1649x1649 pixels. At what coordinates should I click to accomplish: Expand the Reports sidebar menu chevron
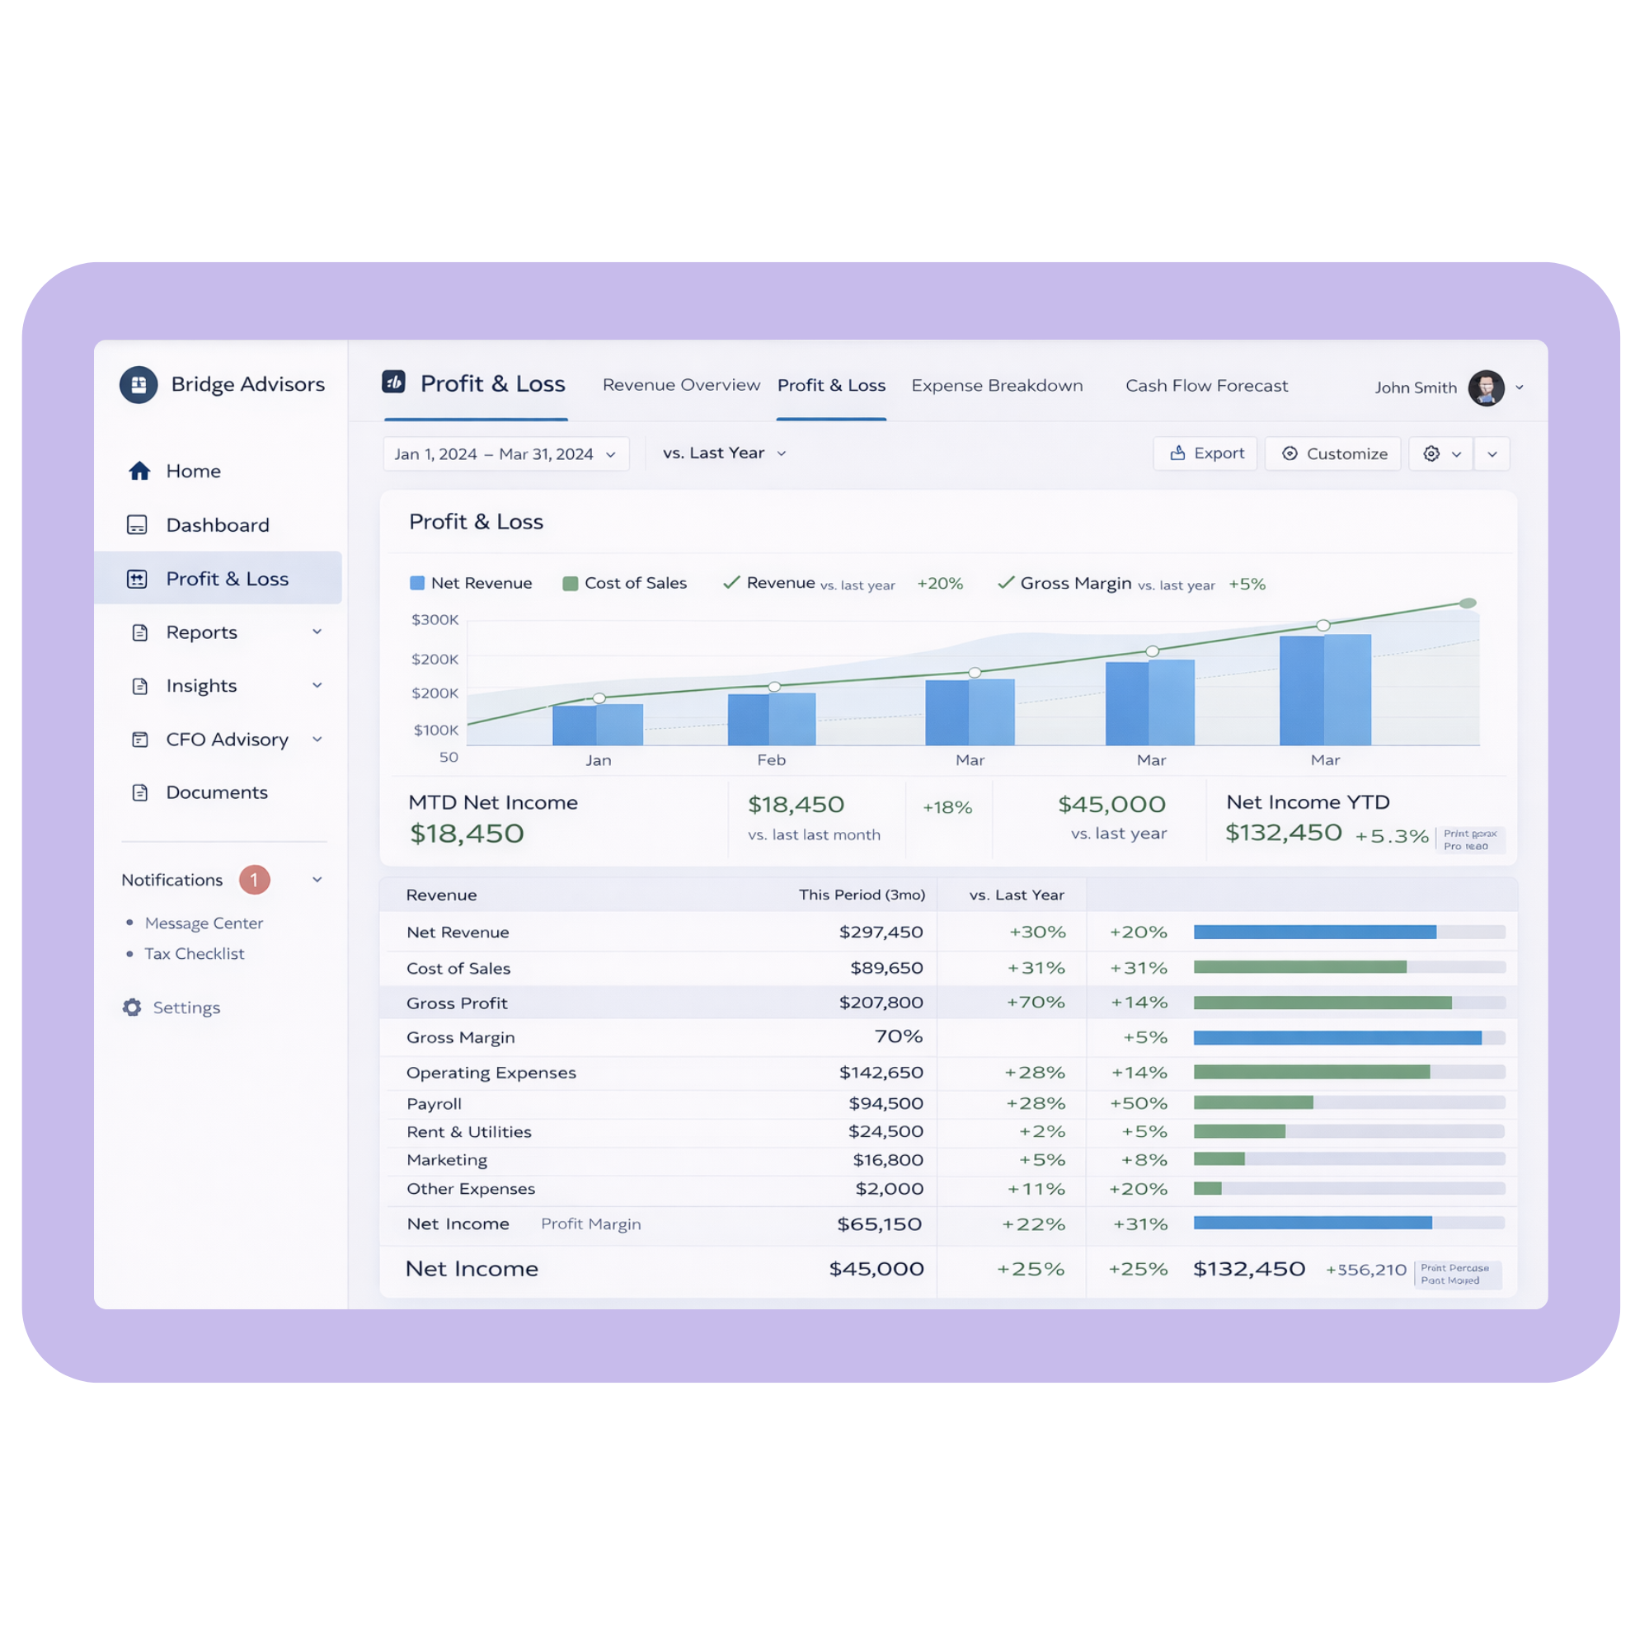coord(317,632)
